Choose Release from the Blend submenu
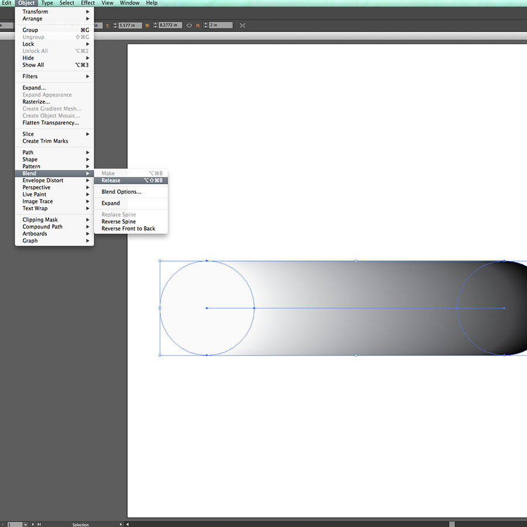Screen dimensions: 527x527 pyautogui.click(x=130, y=180)
